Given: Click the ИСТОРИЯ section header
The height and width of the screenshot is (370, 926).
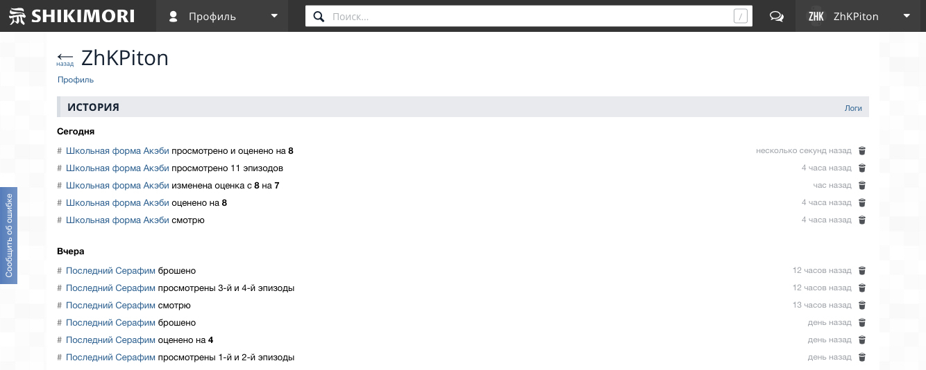Looking at the screenshot, I should [93, 107].
